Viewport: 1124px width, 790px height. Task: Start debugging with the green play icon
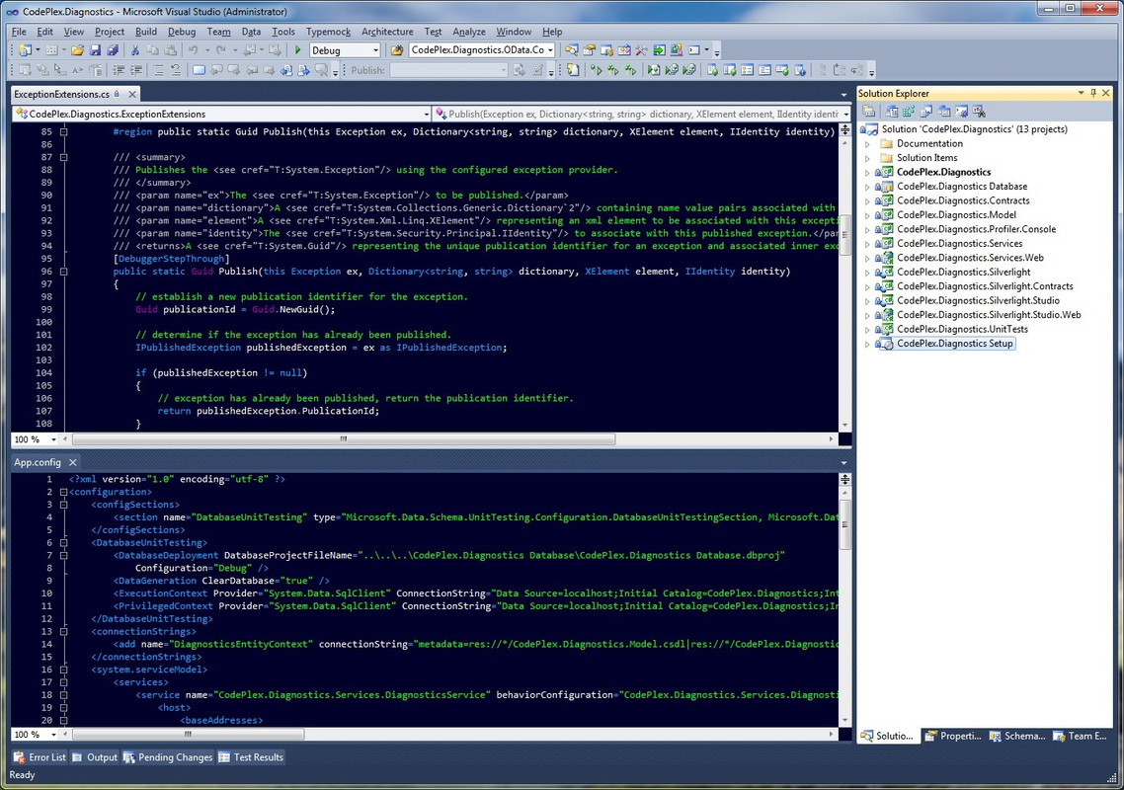click(x=297, y=50)
